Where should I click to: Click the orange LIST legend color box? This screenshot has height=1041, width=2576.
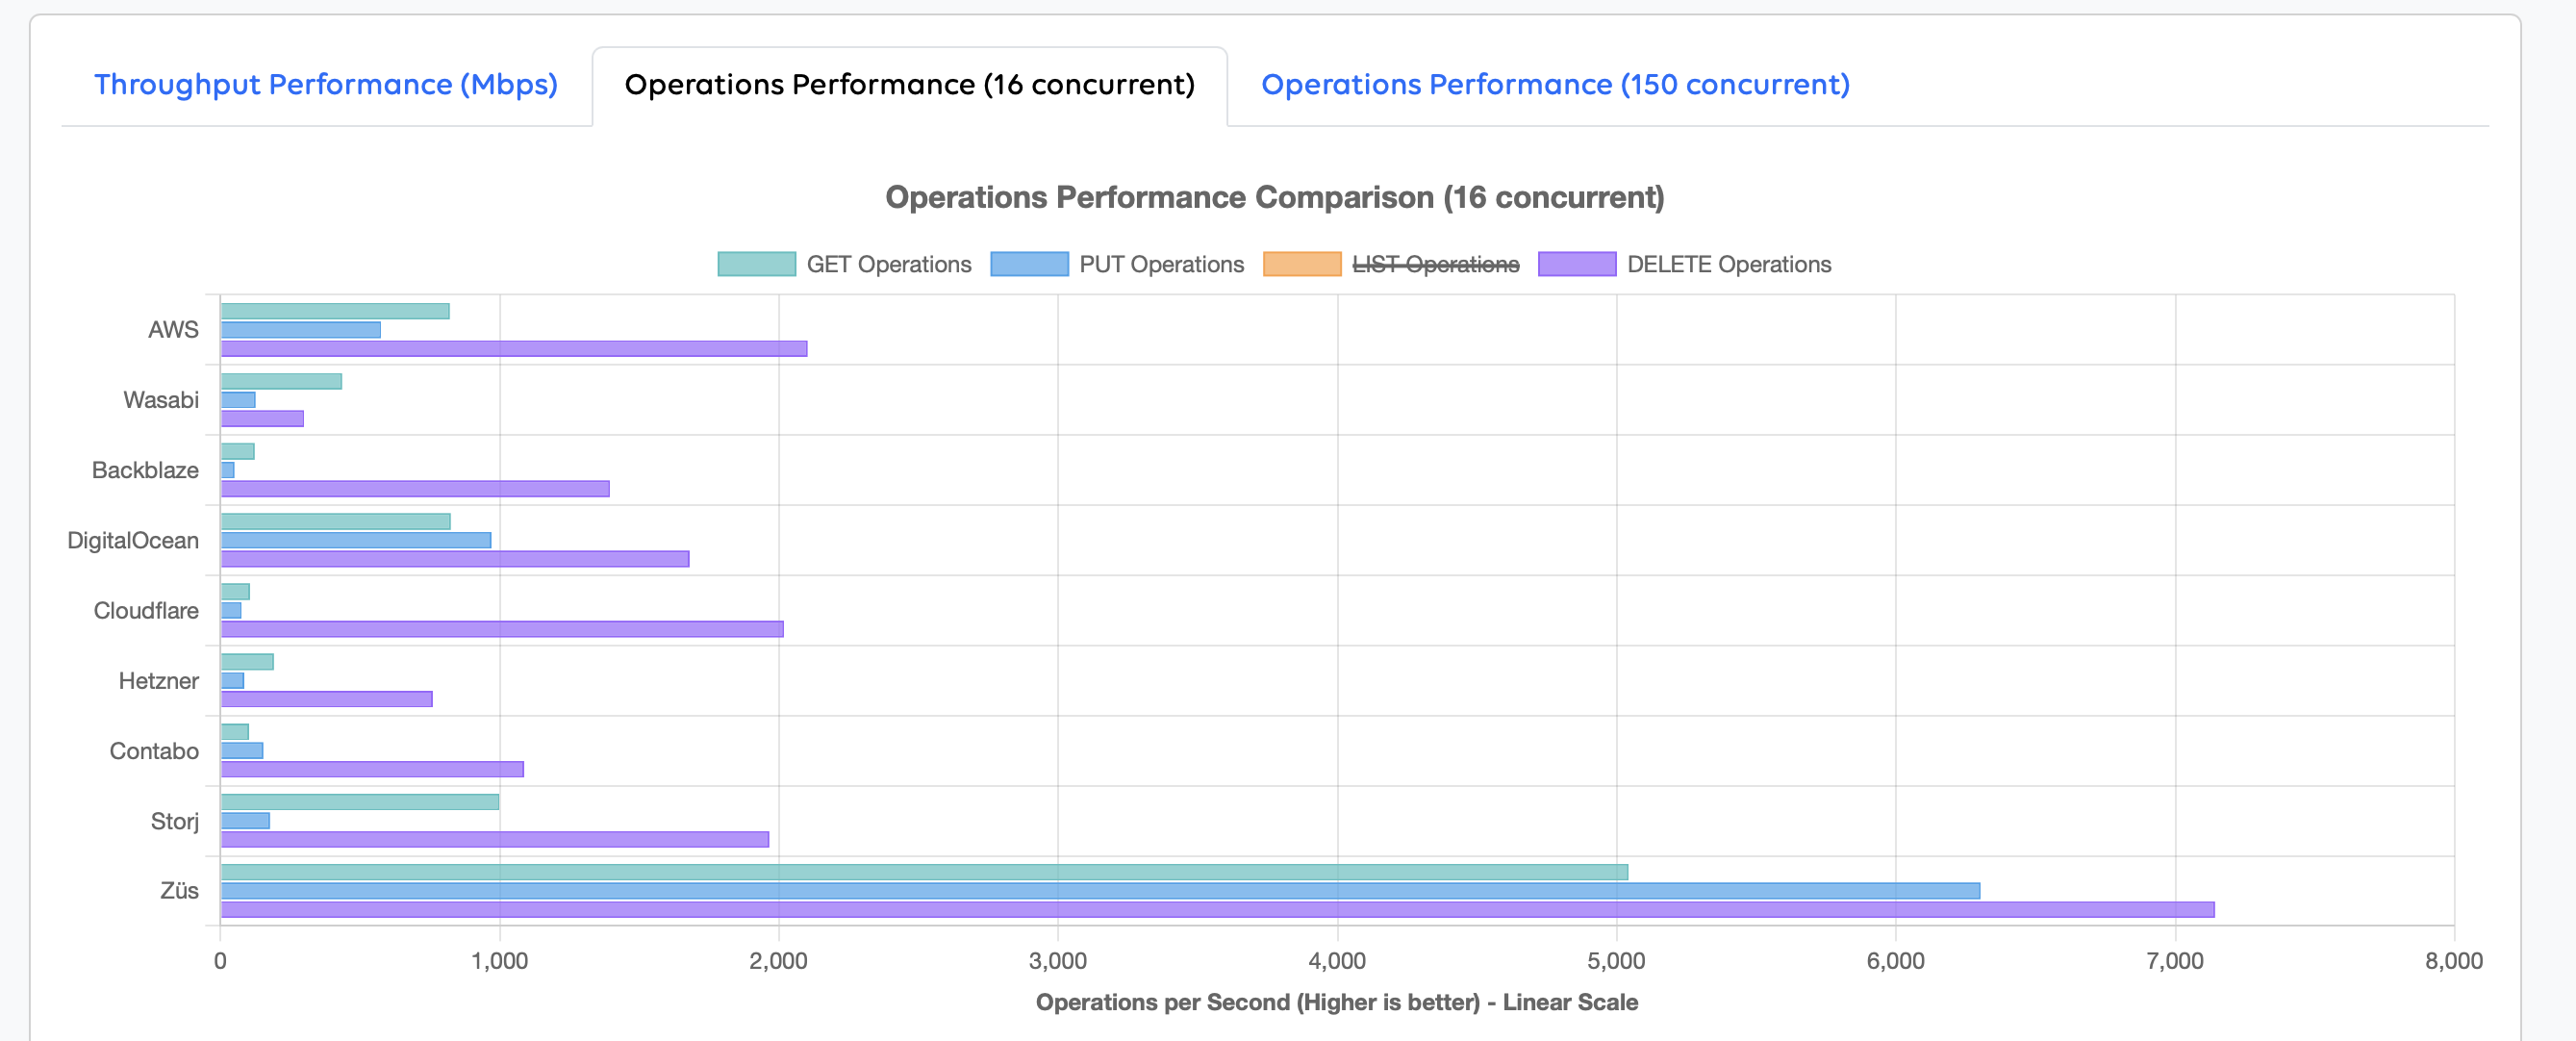[x=1301, y=264]
